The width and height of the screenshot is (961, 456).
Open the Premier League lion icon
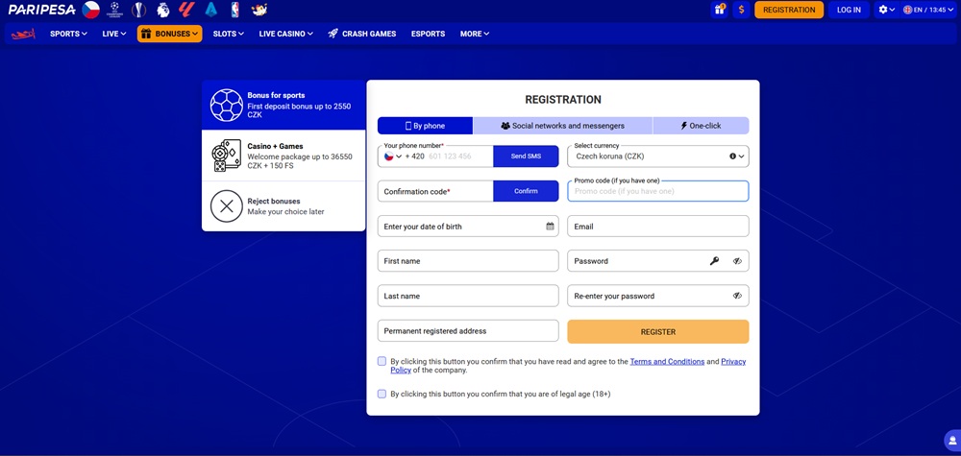pos(163,10)
